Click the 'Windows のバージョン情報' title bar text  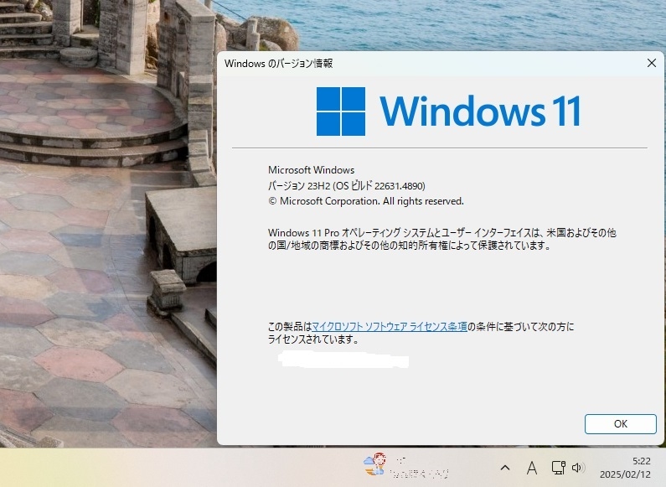click(279, 64)
